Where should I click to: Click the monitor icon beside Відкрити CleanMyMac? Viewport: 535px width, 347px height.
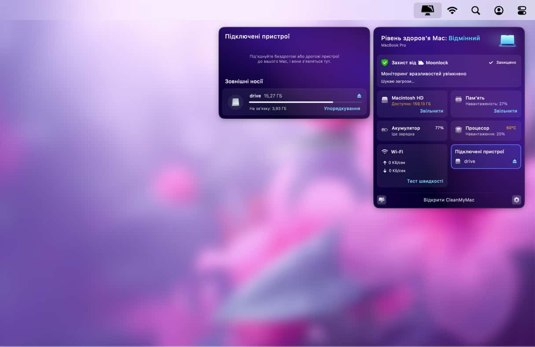(x=381, y=200)
